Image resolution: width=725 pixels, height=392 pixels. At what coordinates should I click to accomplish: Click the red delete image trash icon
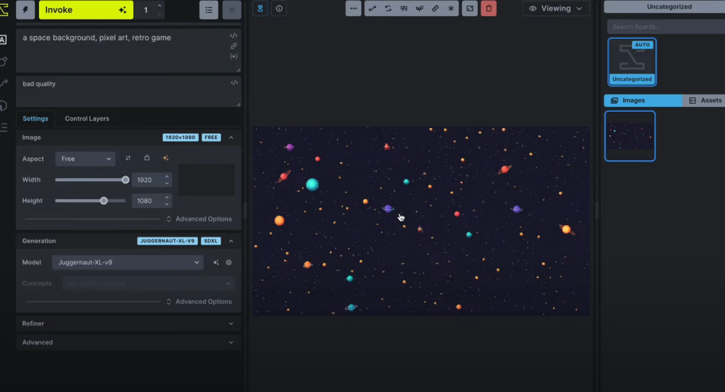tap(489, 9)
